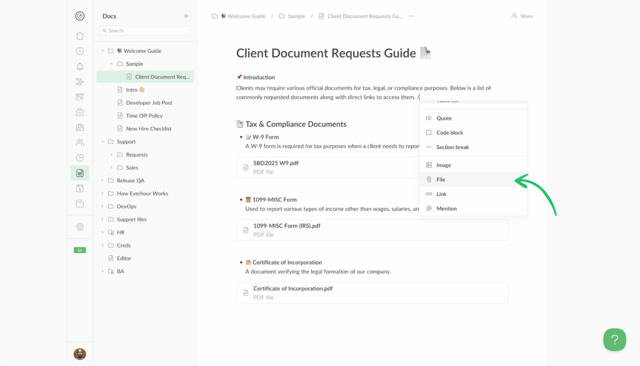This screenshot has height=366, width=640.
Task: Choose Code block from the insert menu
Action: 449,132
